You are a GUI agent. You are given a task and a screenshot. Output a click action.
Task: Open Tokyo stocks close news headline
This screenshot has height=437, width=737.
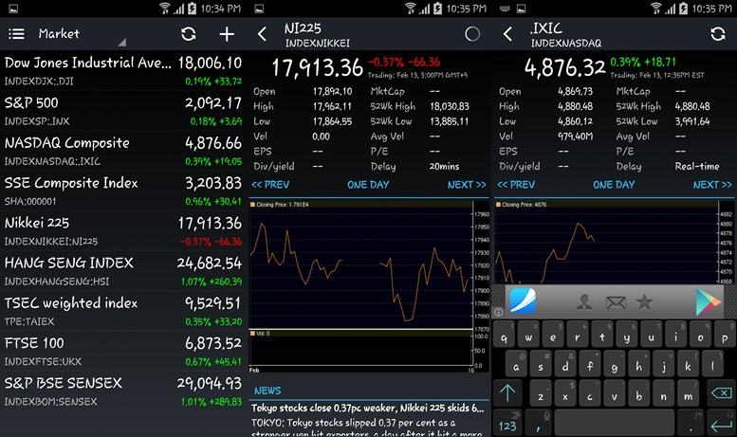coord(368,408)
